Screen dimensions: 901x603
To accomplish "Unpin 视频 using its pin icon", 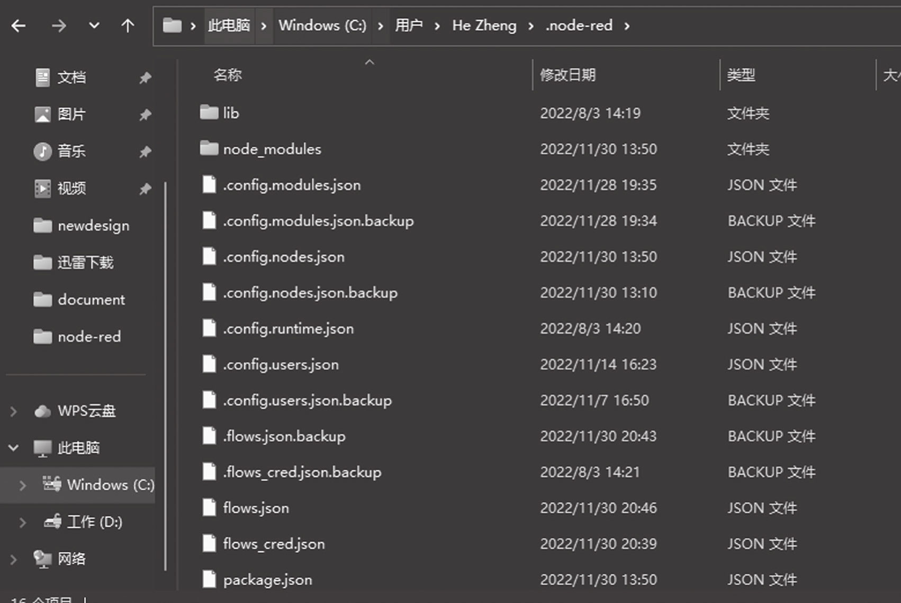I will coord(145,189).
